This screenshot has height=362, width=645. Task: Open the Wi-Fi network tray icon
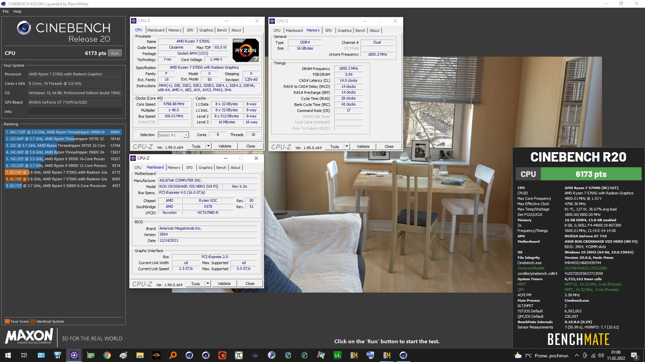[593, 356]
